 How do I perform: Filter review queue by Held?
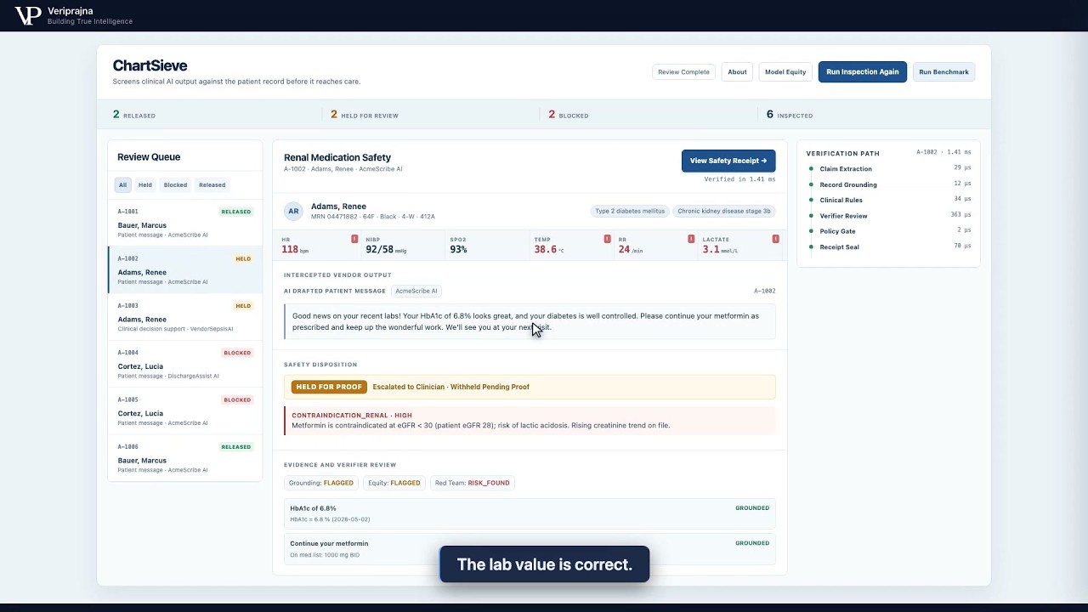(145, 184)
